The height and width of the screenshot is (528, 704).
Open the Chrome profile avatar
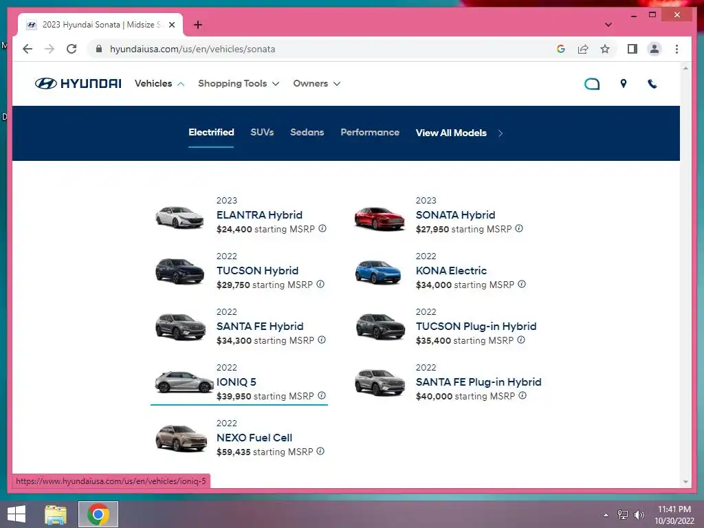654,49
